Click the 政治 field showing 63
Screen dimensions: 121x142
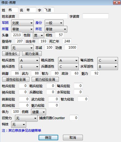75,73
